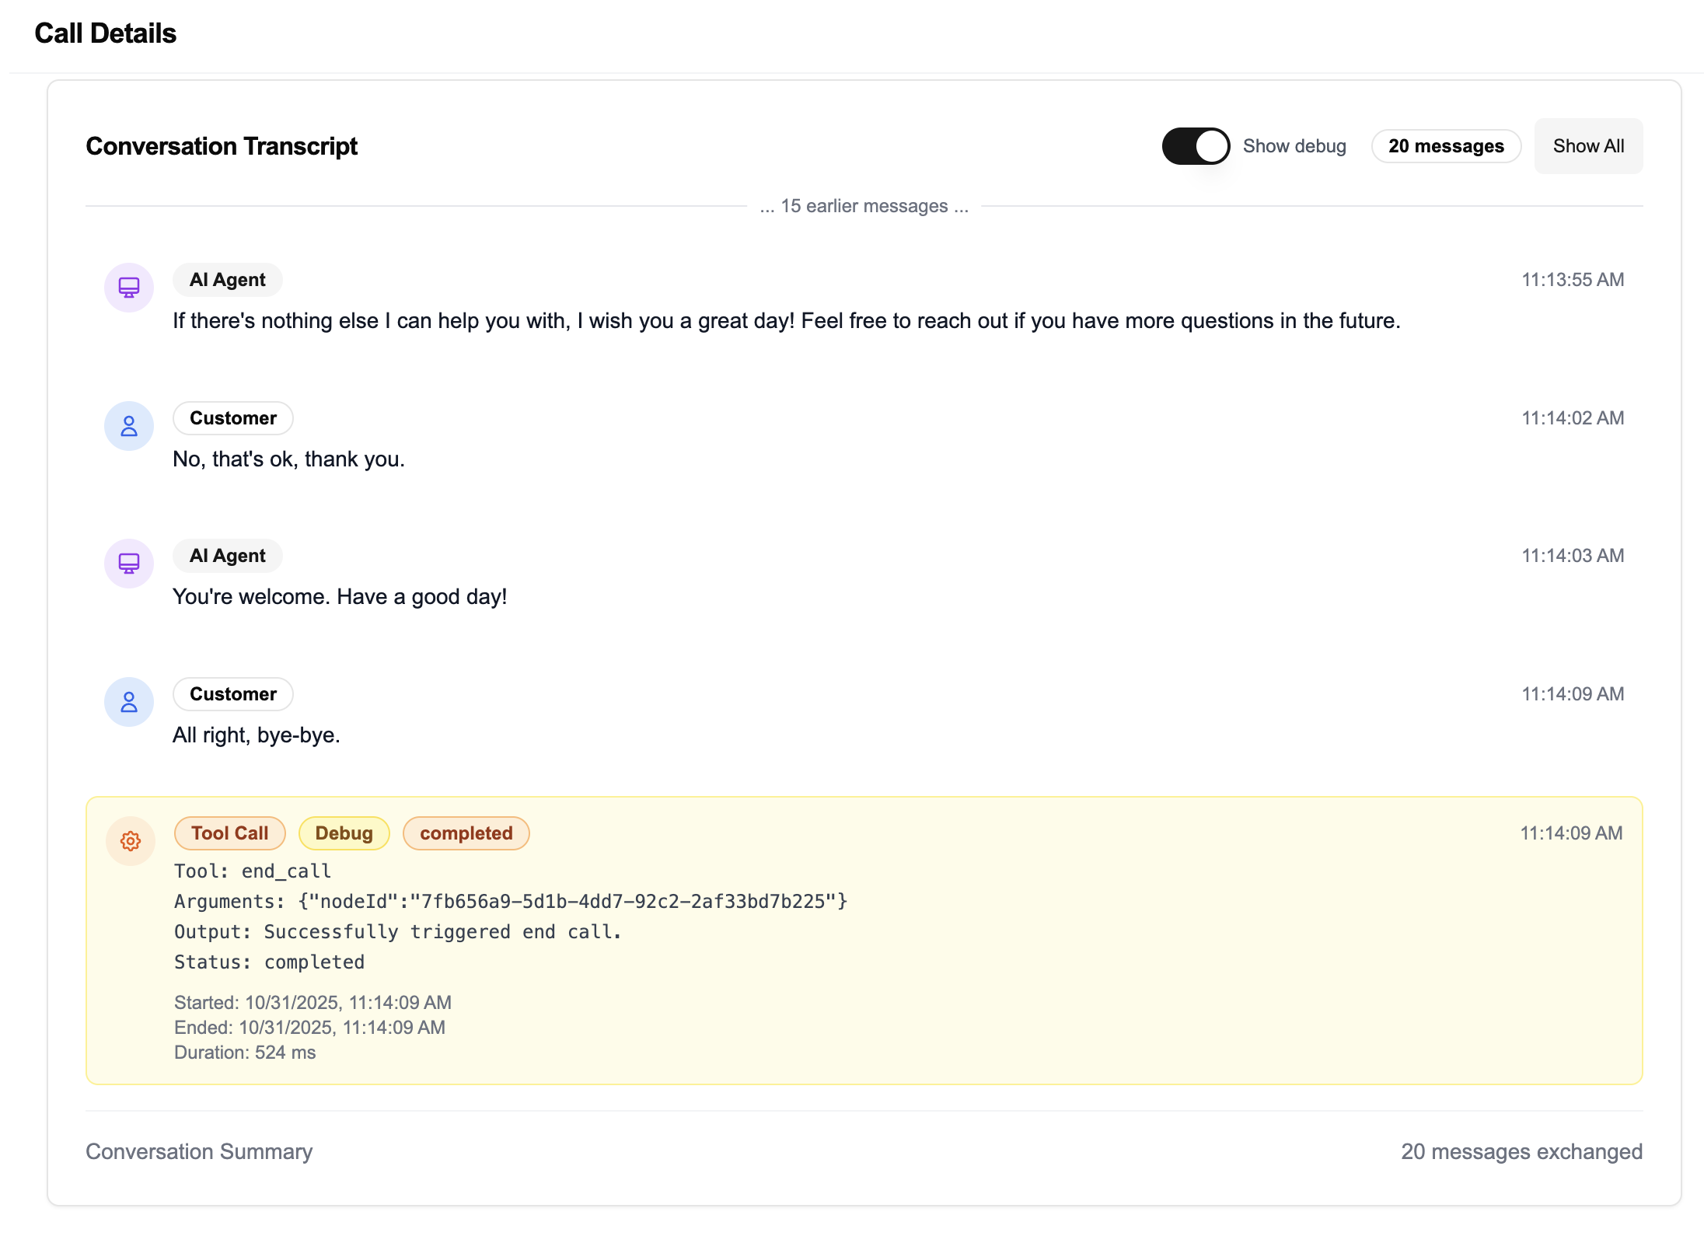
Task: Click the Customer label above "No, that's ok"
Action: (x=232, y=418)
